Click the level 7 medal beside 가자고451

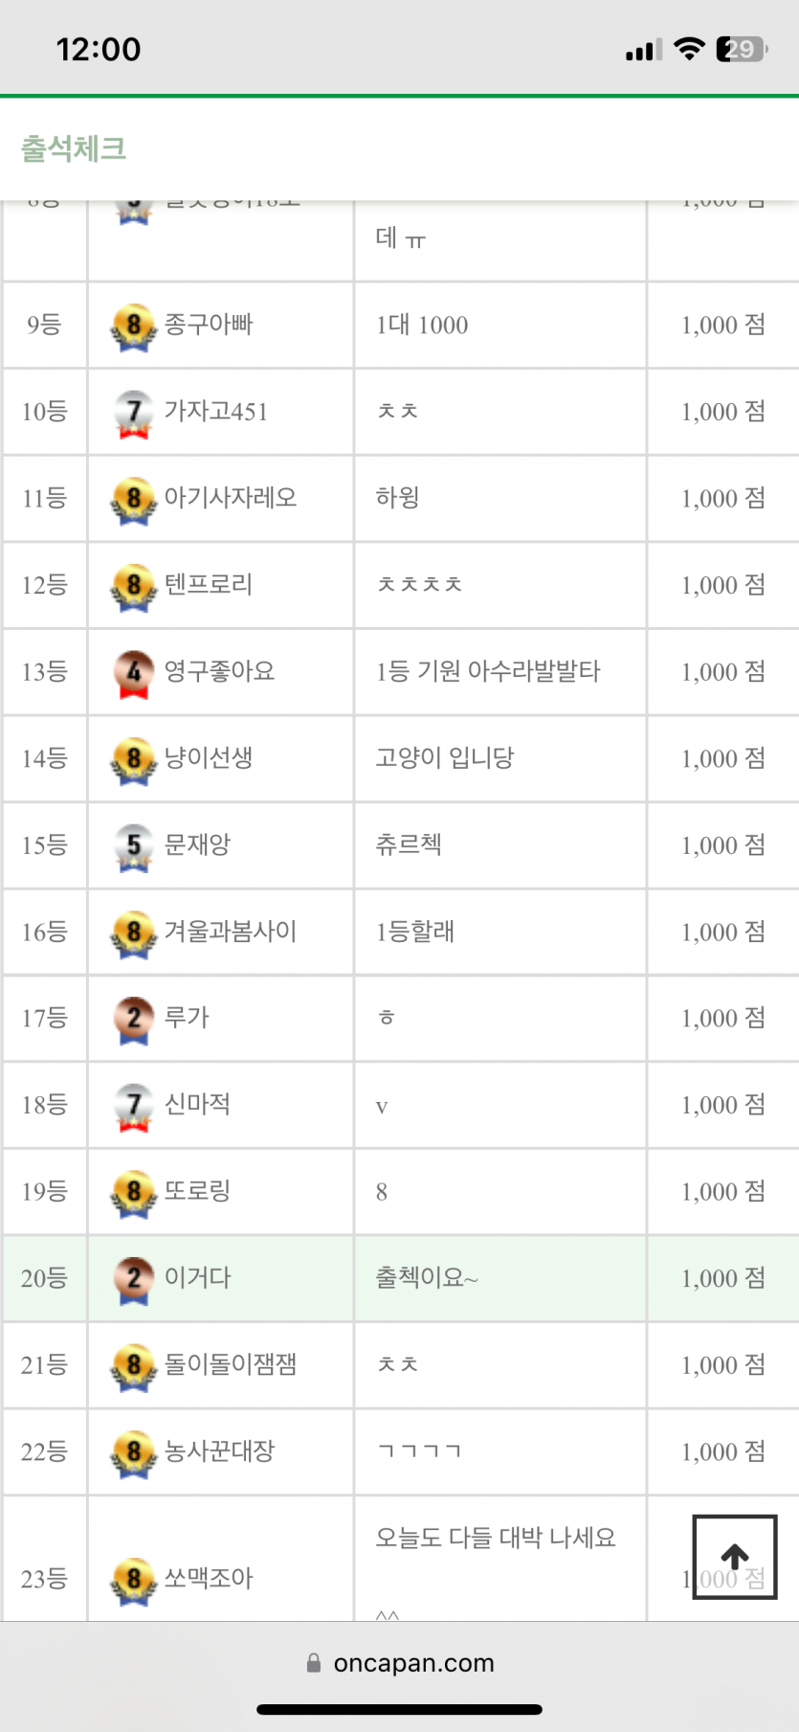[x=134, y=413]
